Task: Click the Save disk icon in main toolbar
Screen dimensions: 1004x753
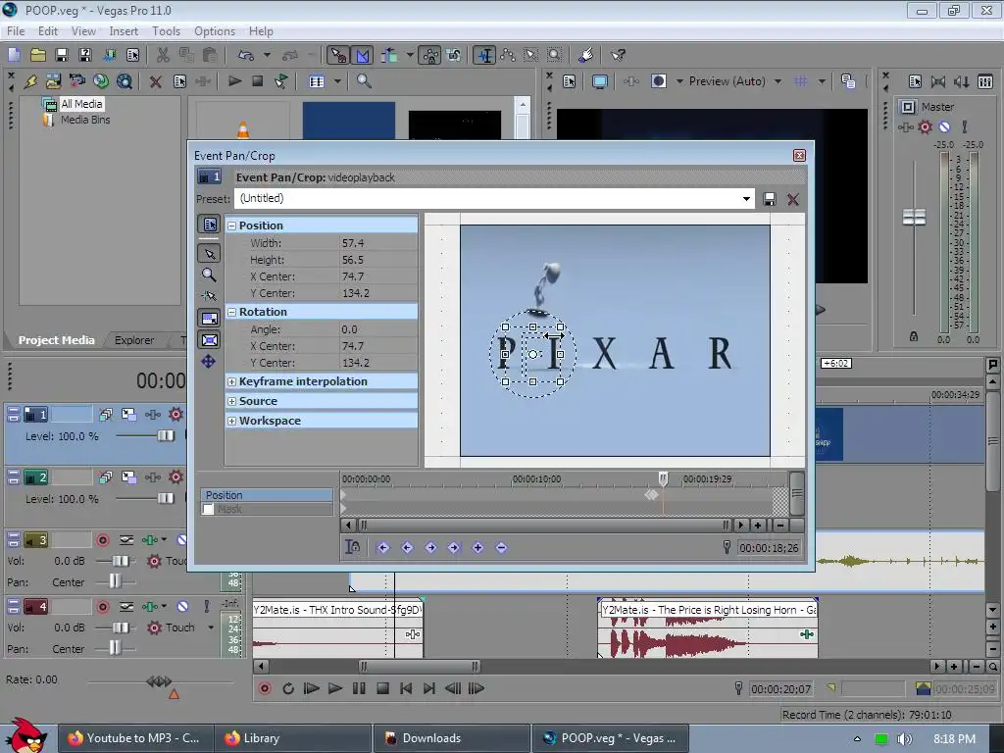Action: coord(62,55)
